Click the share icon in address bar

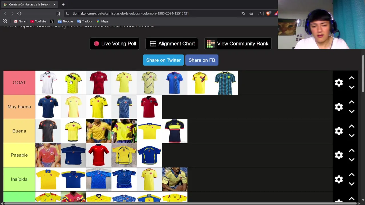259,13
